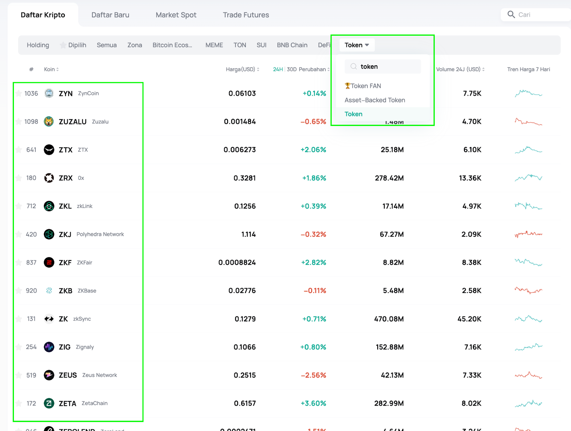
Task: Click the Cari search field
Action: coord(535,15)
